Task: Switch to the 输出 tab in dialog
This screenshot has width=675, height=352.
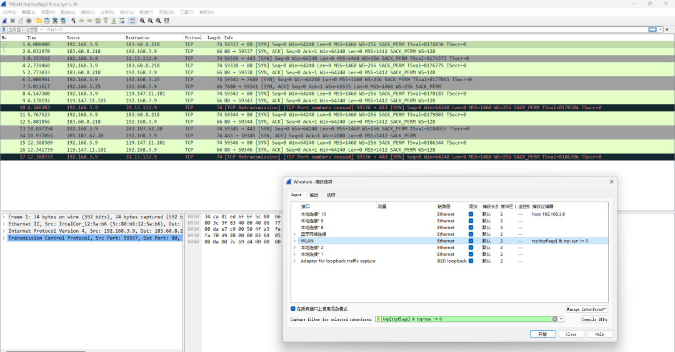Action: (x=314, y=195)
